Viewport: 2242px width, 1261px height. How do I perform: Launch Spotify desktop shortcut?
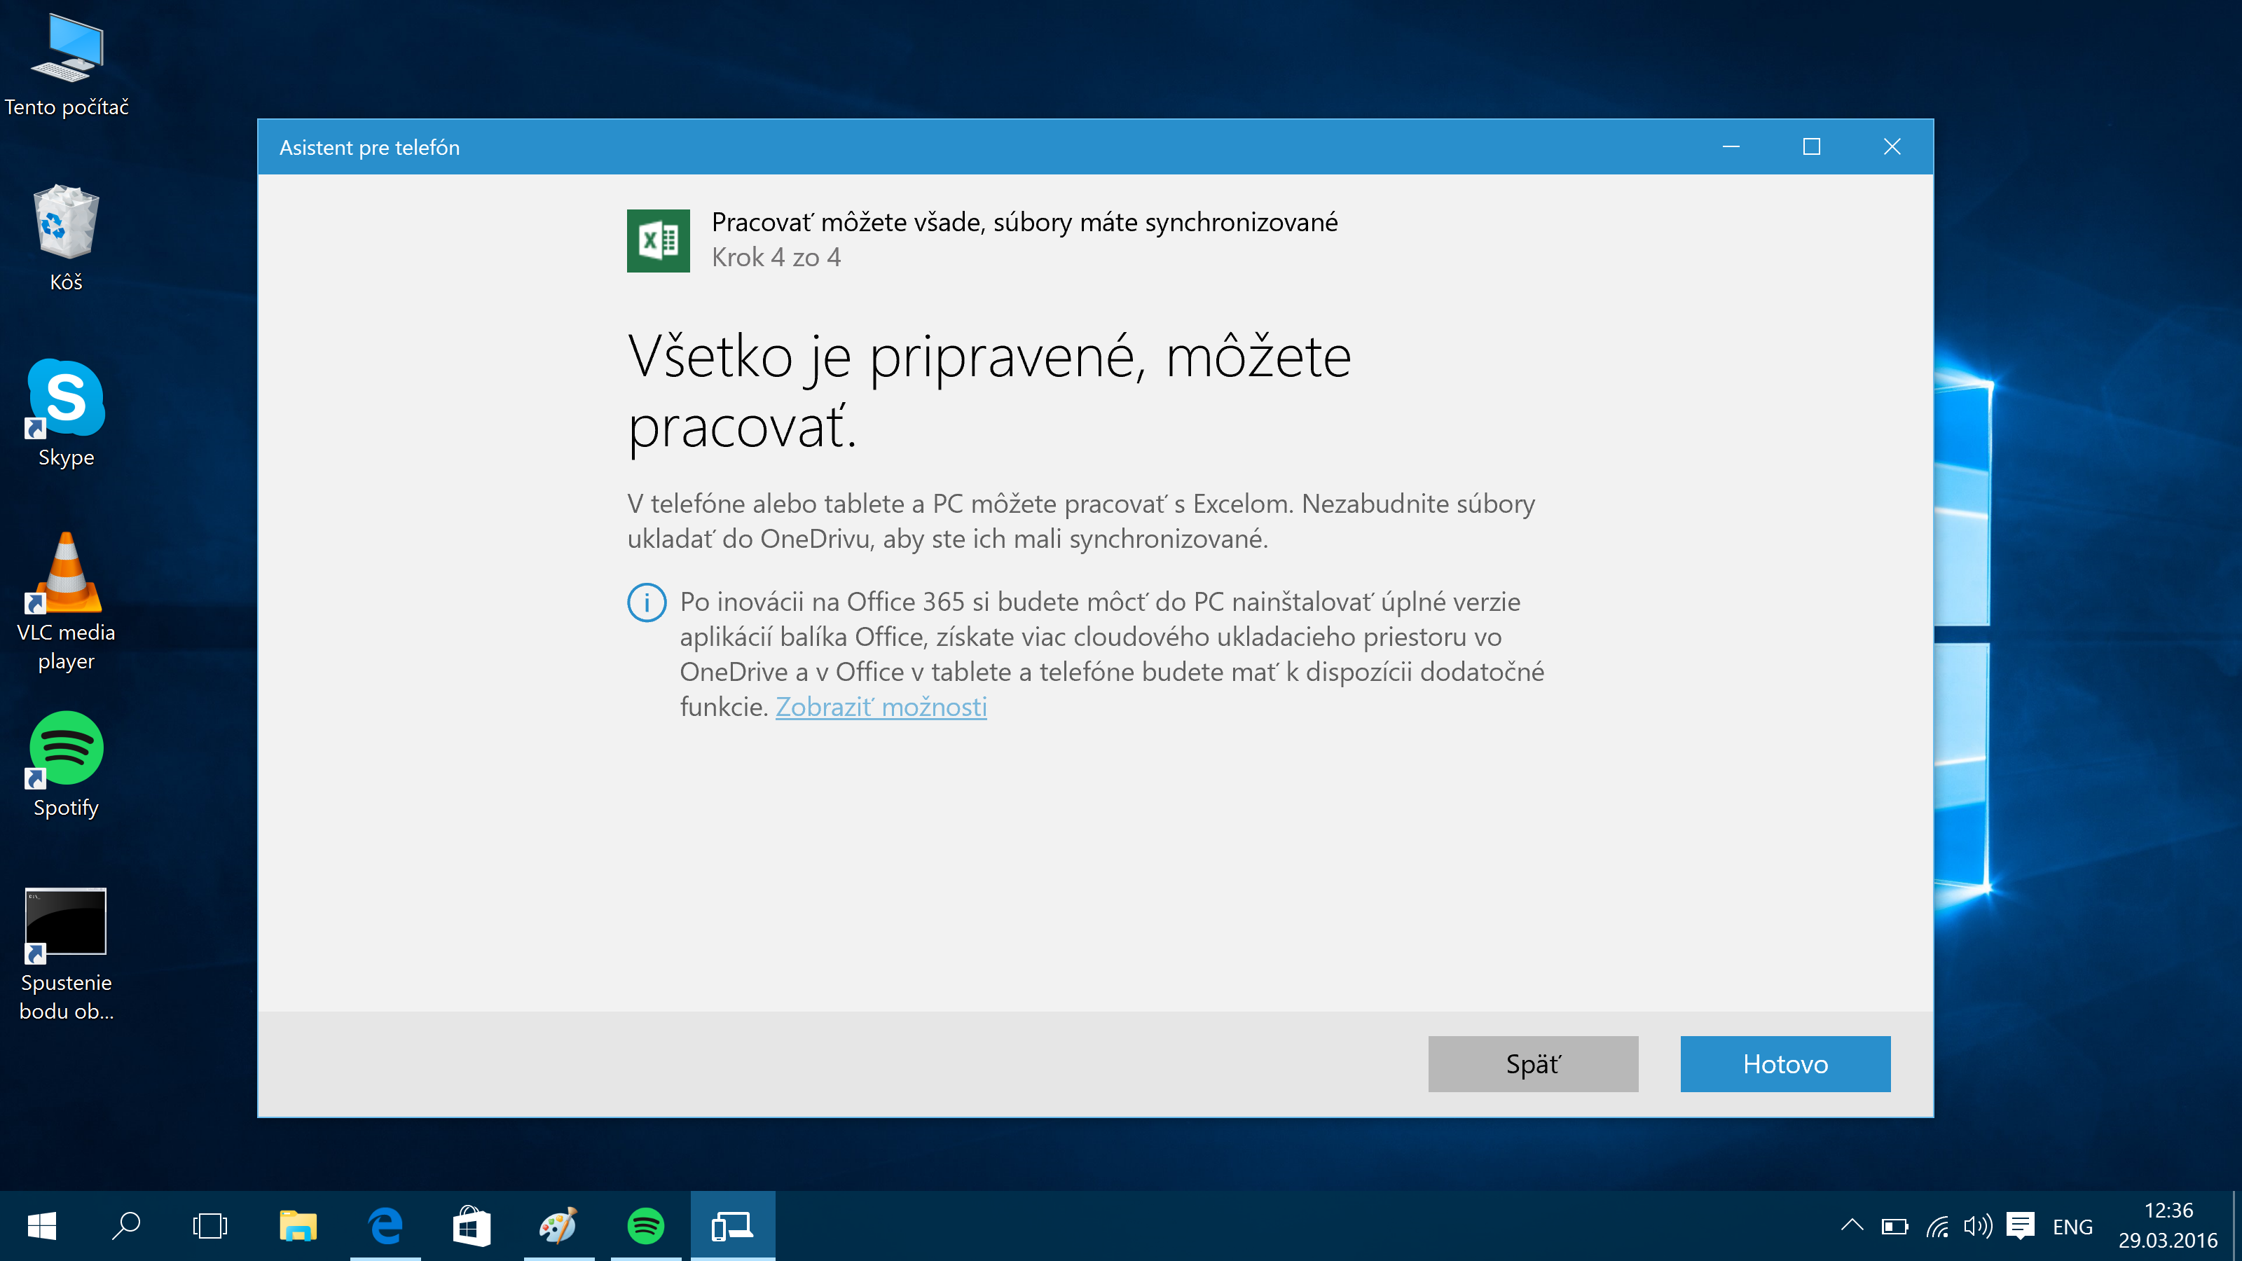(66, 765)
